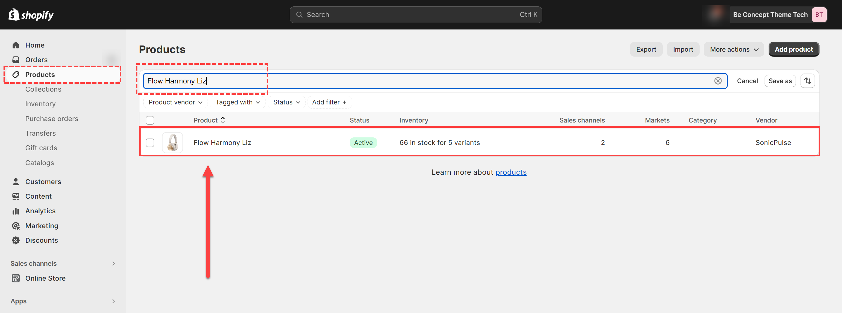Open the Flow Harmony Liz headphone thumbnail
The height and width of the screenshot is (313, 842).
[x=172, y=142]
